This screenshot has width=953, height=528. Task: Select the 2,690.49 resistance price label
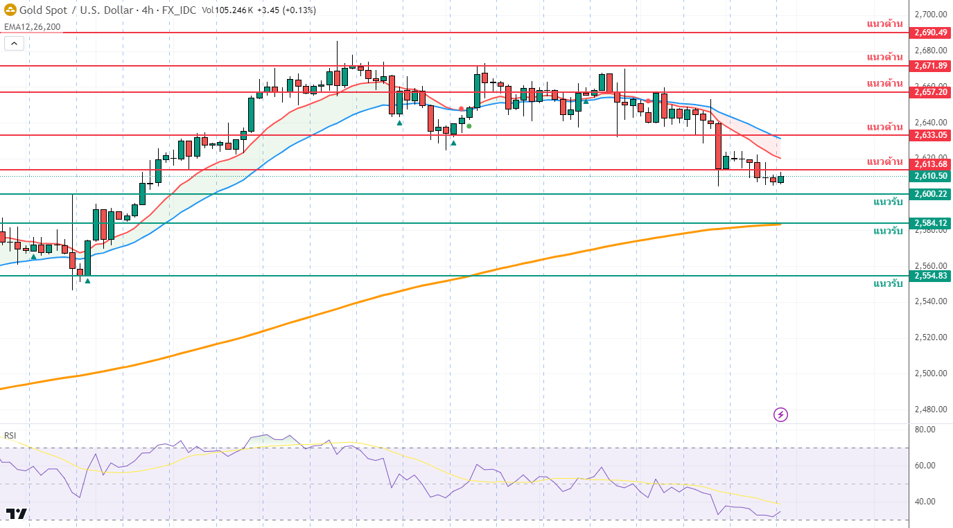930,33
